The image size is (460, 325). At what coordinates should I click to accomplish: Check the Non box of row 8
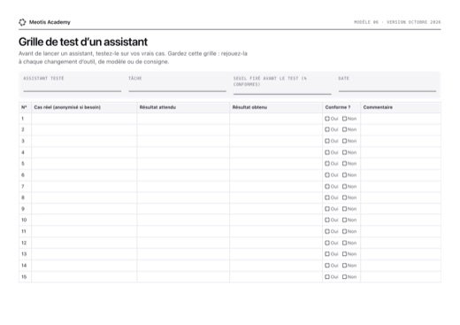(344, 197)
